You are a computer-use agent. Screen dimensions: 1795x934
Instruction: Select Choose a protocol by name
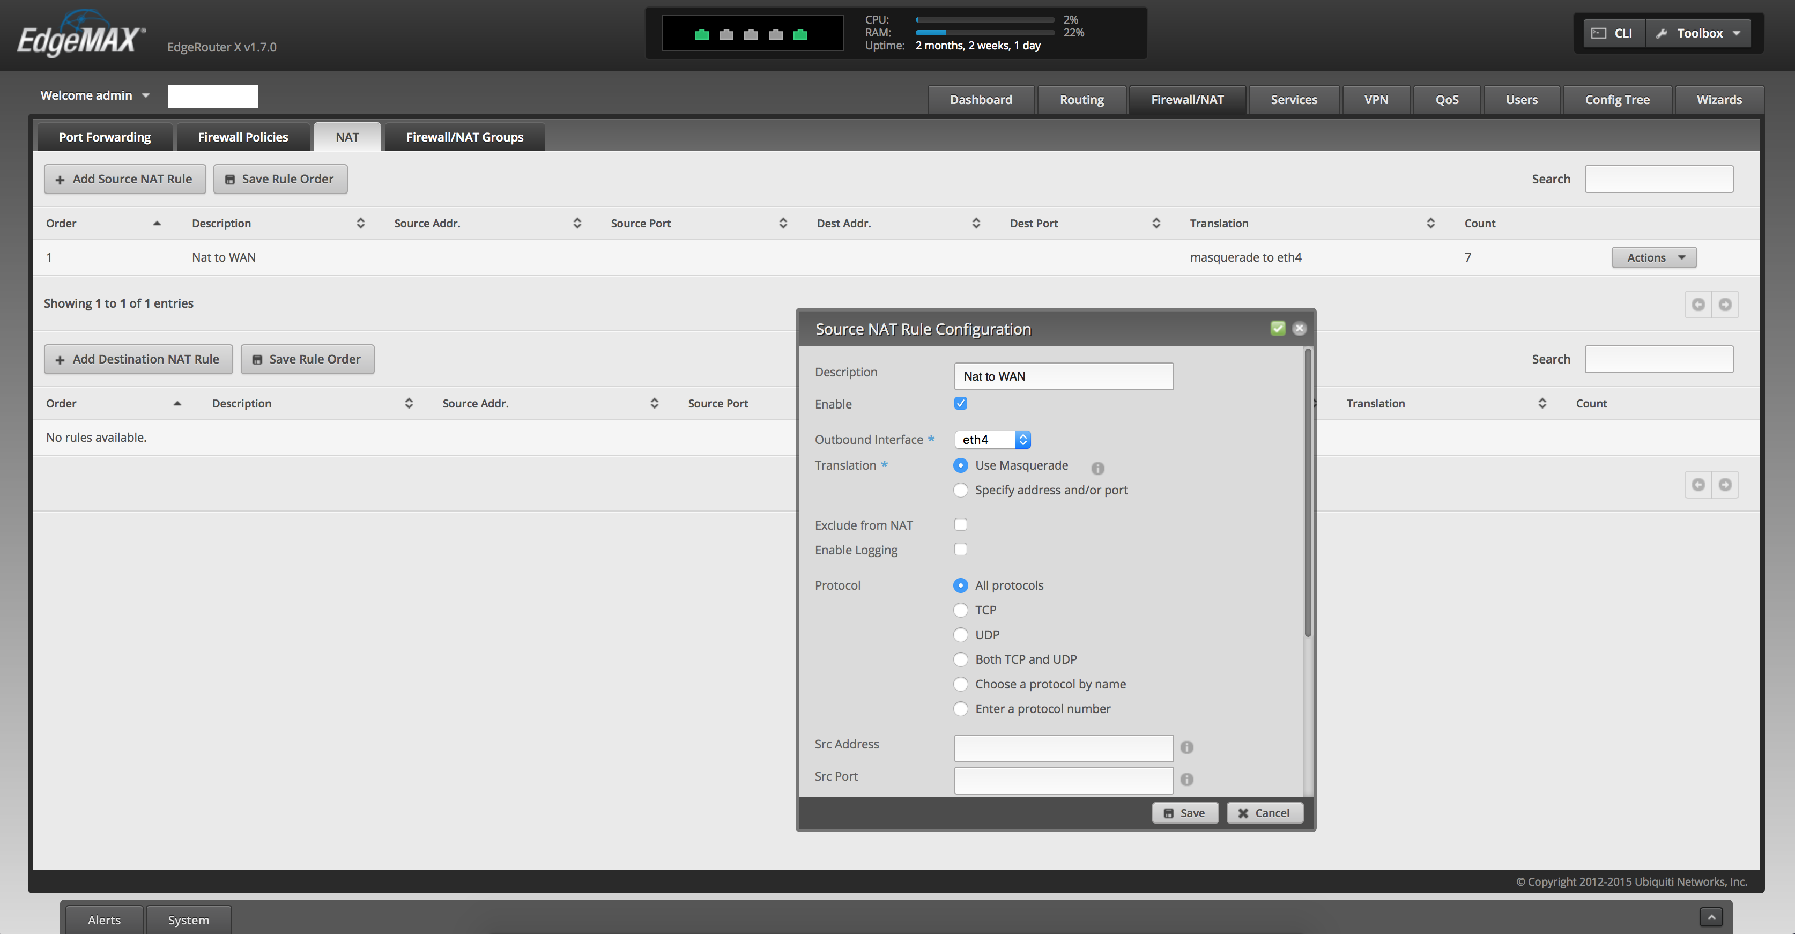coord(960,684)
